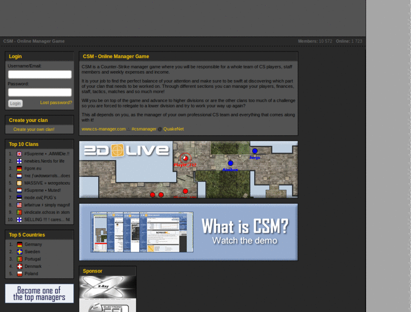Click the Members: 10 572 counter text
The width and height of the screenshot is (416, 312).
315,41
